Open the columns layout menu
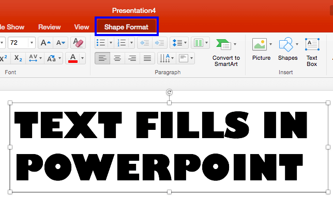333x202 pixels. [x=200, y=43]
